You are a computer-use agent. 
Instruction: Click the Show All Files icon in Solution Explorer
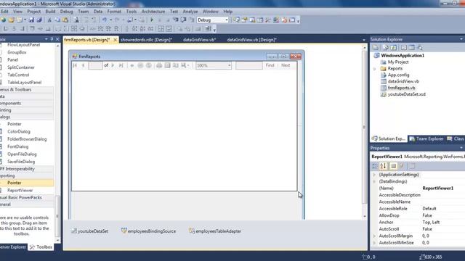coord(385,47)
